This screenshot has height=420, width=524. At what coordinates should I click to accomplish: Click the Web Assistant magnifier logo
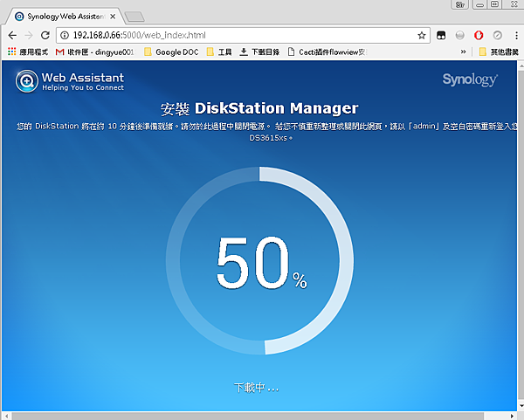click(27, 81)
